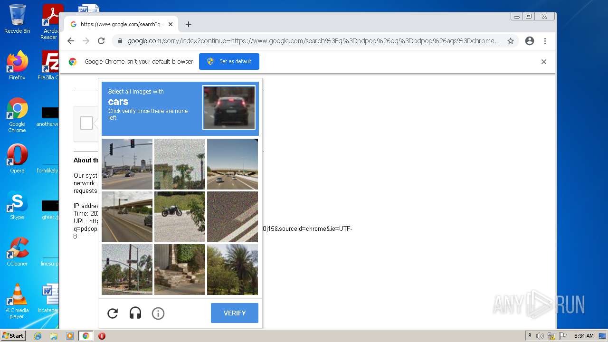
Task: Open Internet Explorer from the taskbar
Action: 38,336
